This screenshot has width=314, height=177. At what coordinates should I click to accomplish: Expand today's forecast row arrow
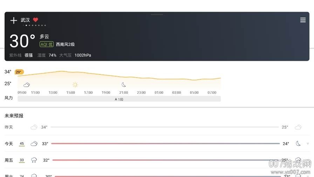pos(308,144)
